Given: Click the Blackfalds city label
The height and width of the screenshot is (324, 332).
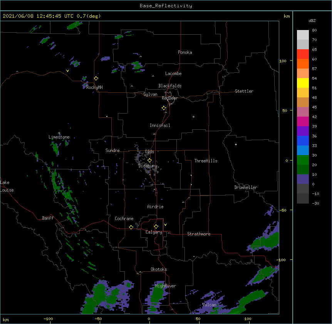Looking at the screenshot, I should coord(170,86).
